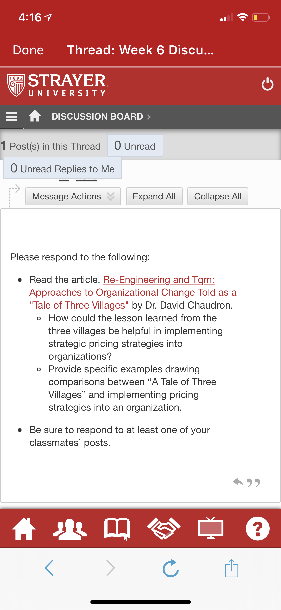Tap the power logout icon
This screenshot has width=281, height=610.
coord(267,84)
